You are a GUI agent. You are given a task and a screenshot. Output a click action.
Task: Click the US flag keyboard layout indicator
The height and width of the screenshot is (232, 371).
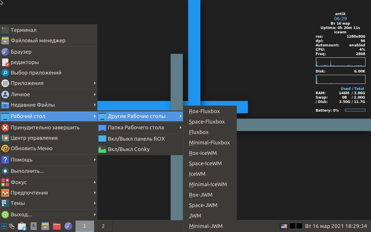point(284,226)
